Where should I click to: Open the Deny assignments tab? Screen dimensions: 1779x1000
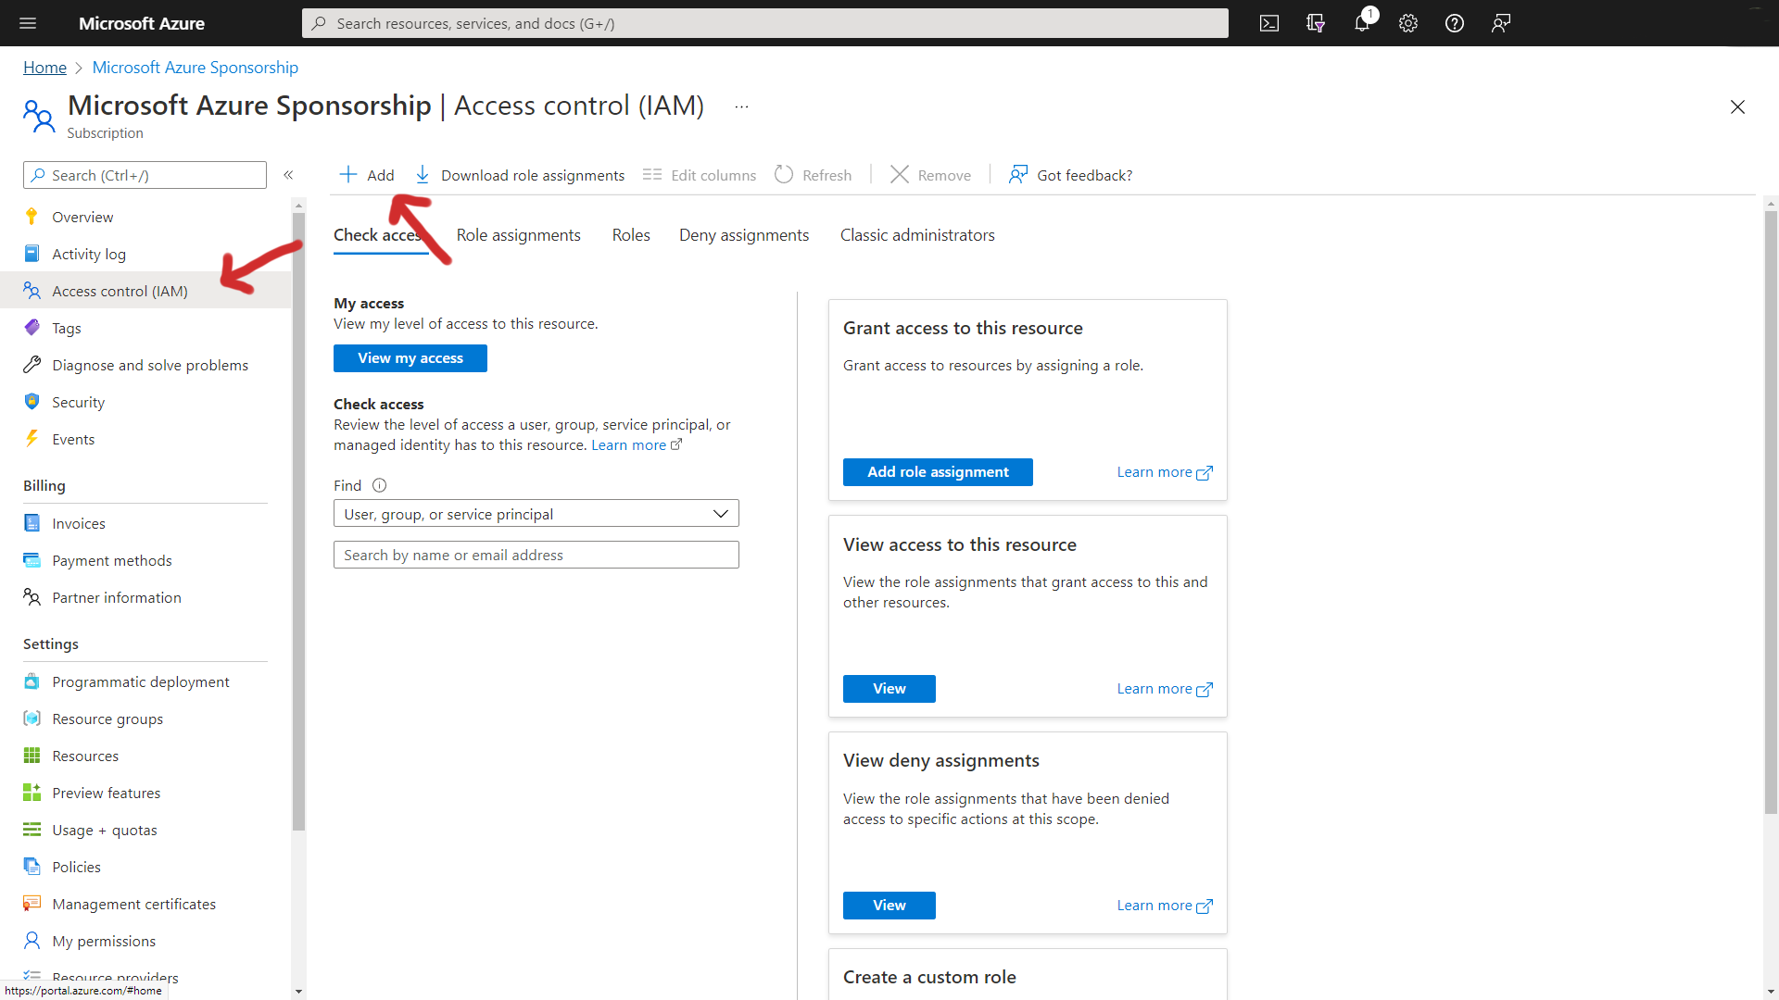click(x=744, y=235)
